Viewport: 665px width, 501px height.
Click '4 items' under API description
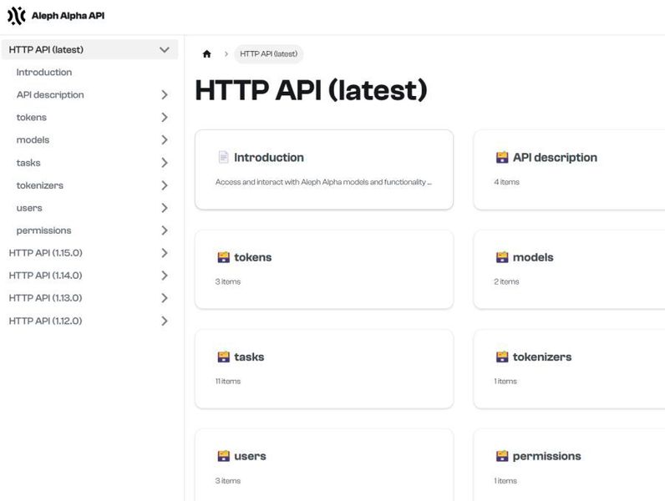click(506, 182)
